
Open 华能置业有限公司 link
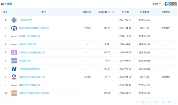27,44
